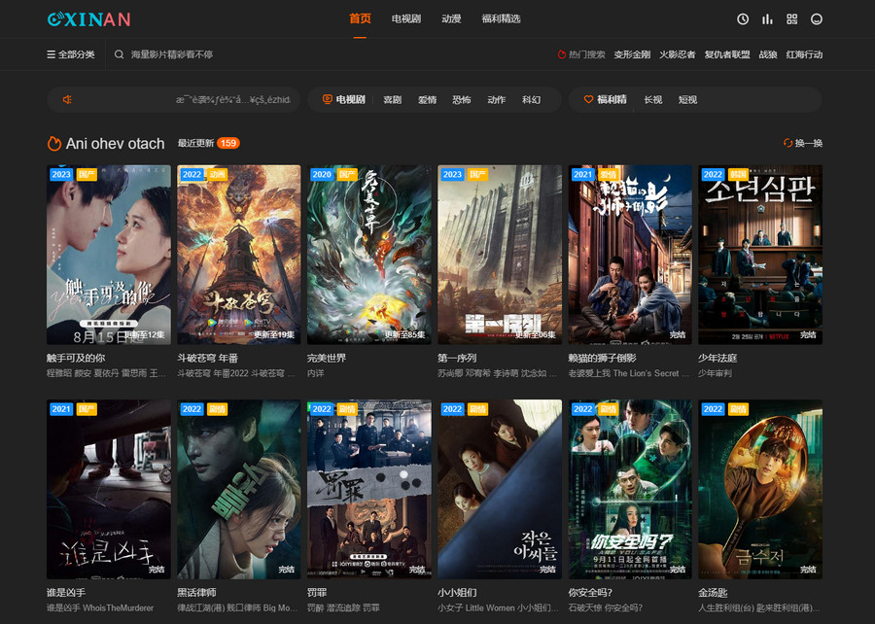Expand the 全部分类 category menu
The height and width of the screenshot is (624, 875).
pos(71,54)
